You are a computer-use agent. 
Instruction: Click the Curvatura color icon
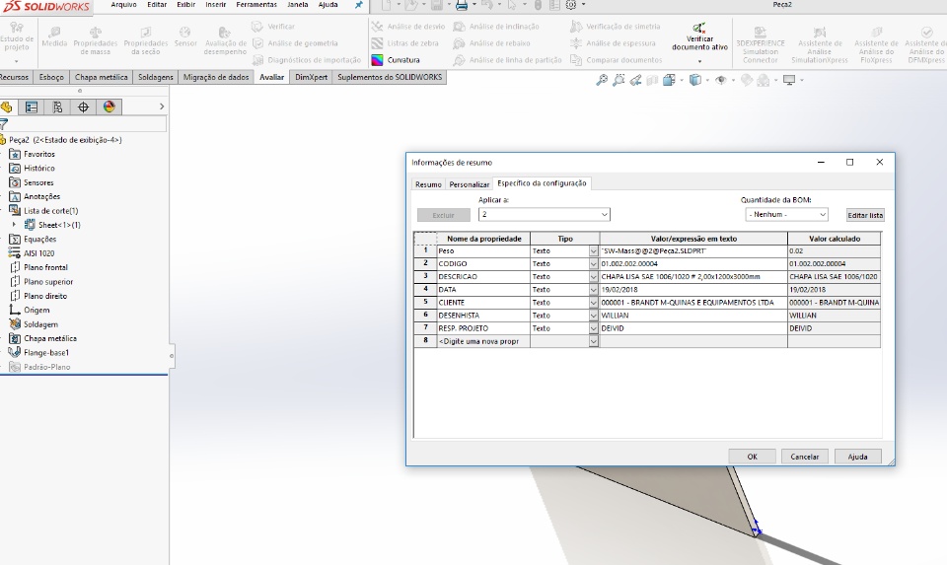click(x=378, y=60)
